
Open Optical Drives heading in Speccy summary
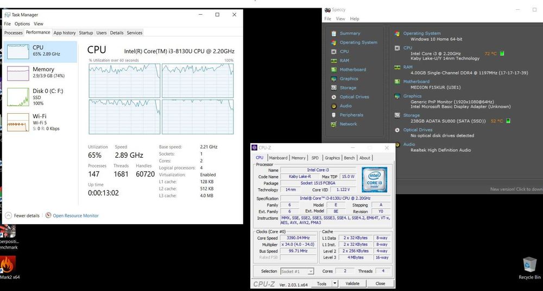tap(418, 129)
